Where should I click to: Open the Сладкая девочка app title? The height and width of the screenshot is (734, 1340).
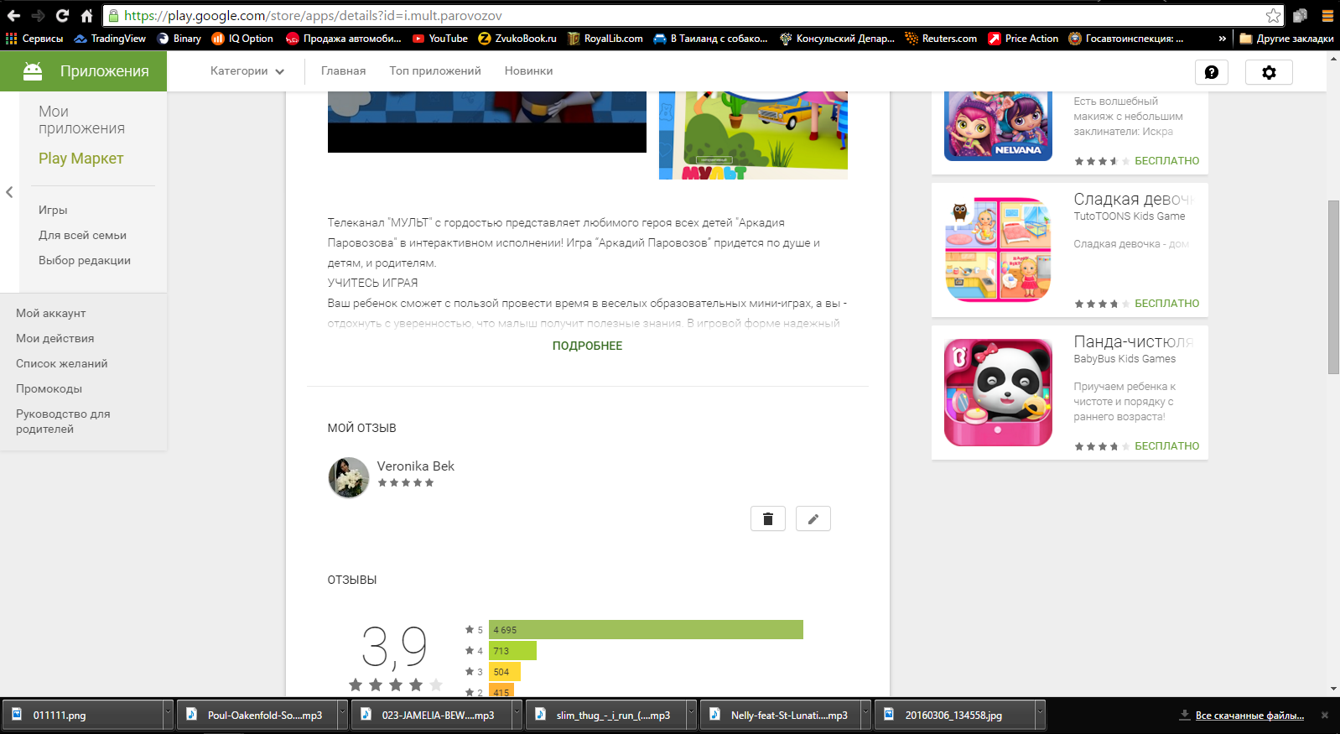(1134, 199)
